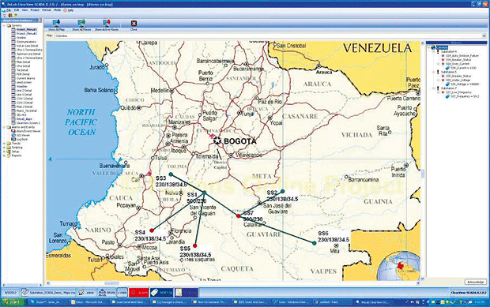This screenshot has width=490, height=307.
Task: Open Project_Menu#2 screen in tree
Action: coord(27,33)
